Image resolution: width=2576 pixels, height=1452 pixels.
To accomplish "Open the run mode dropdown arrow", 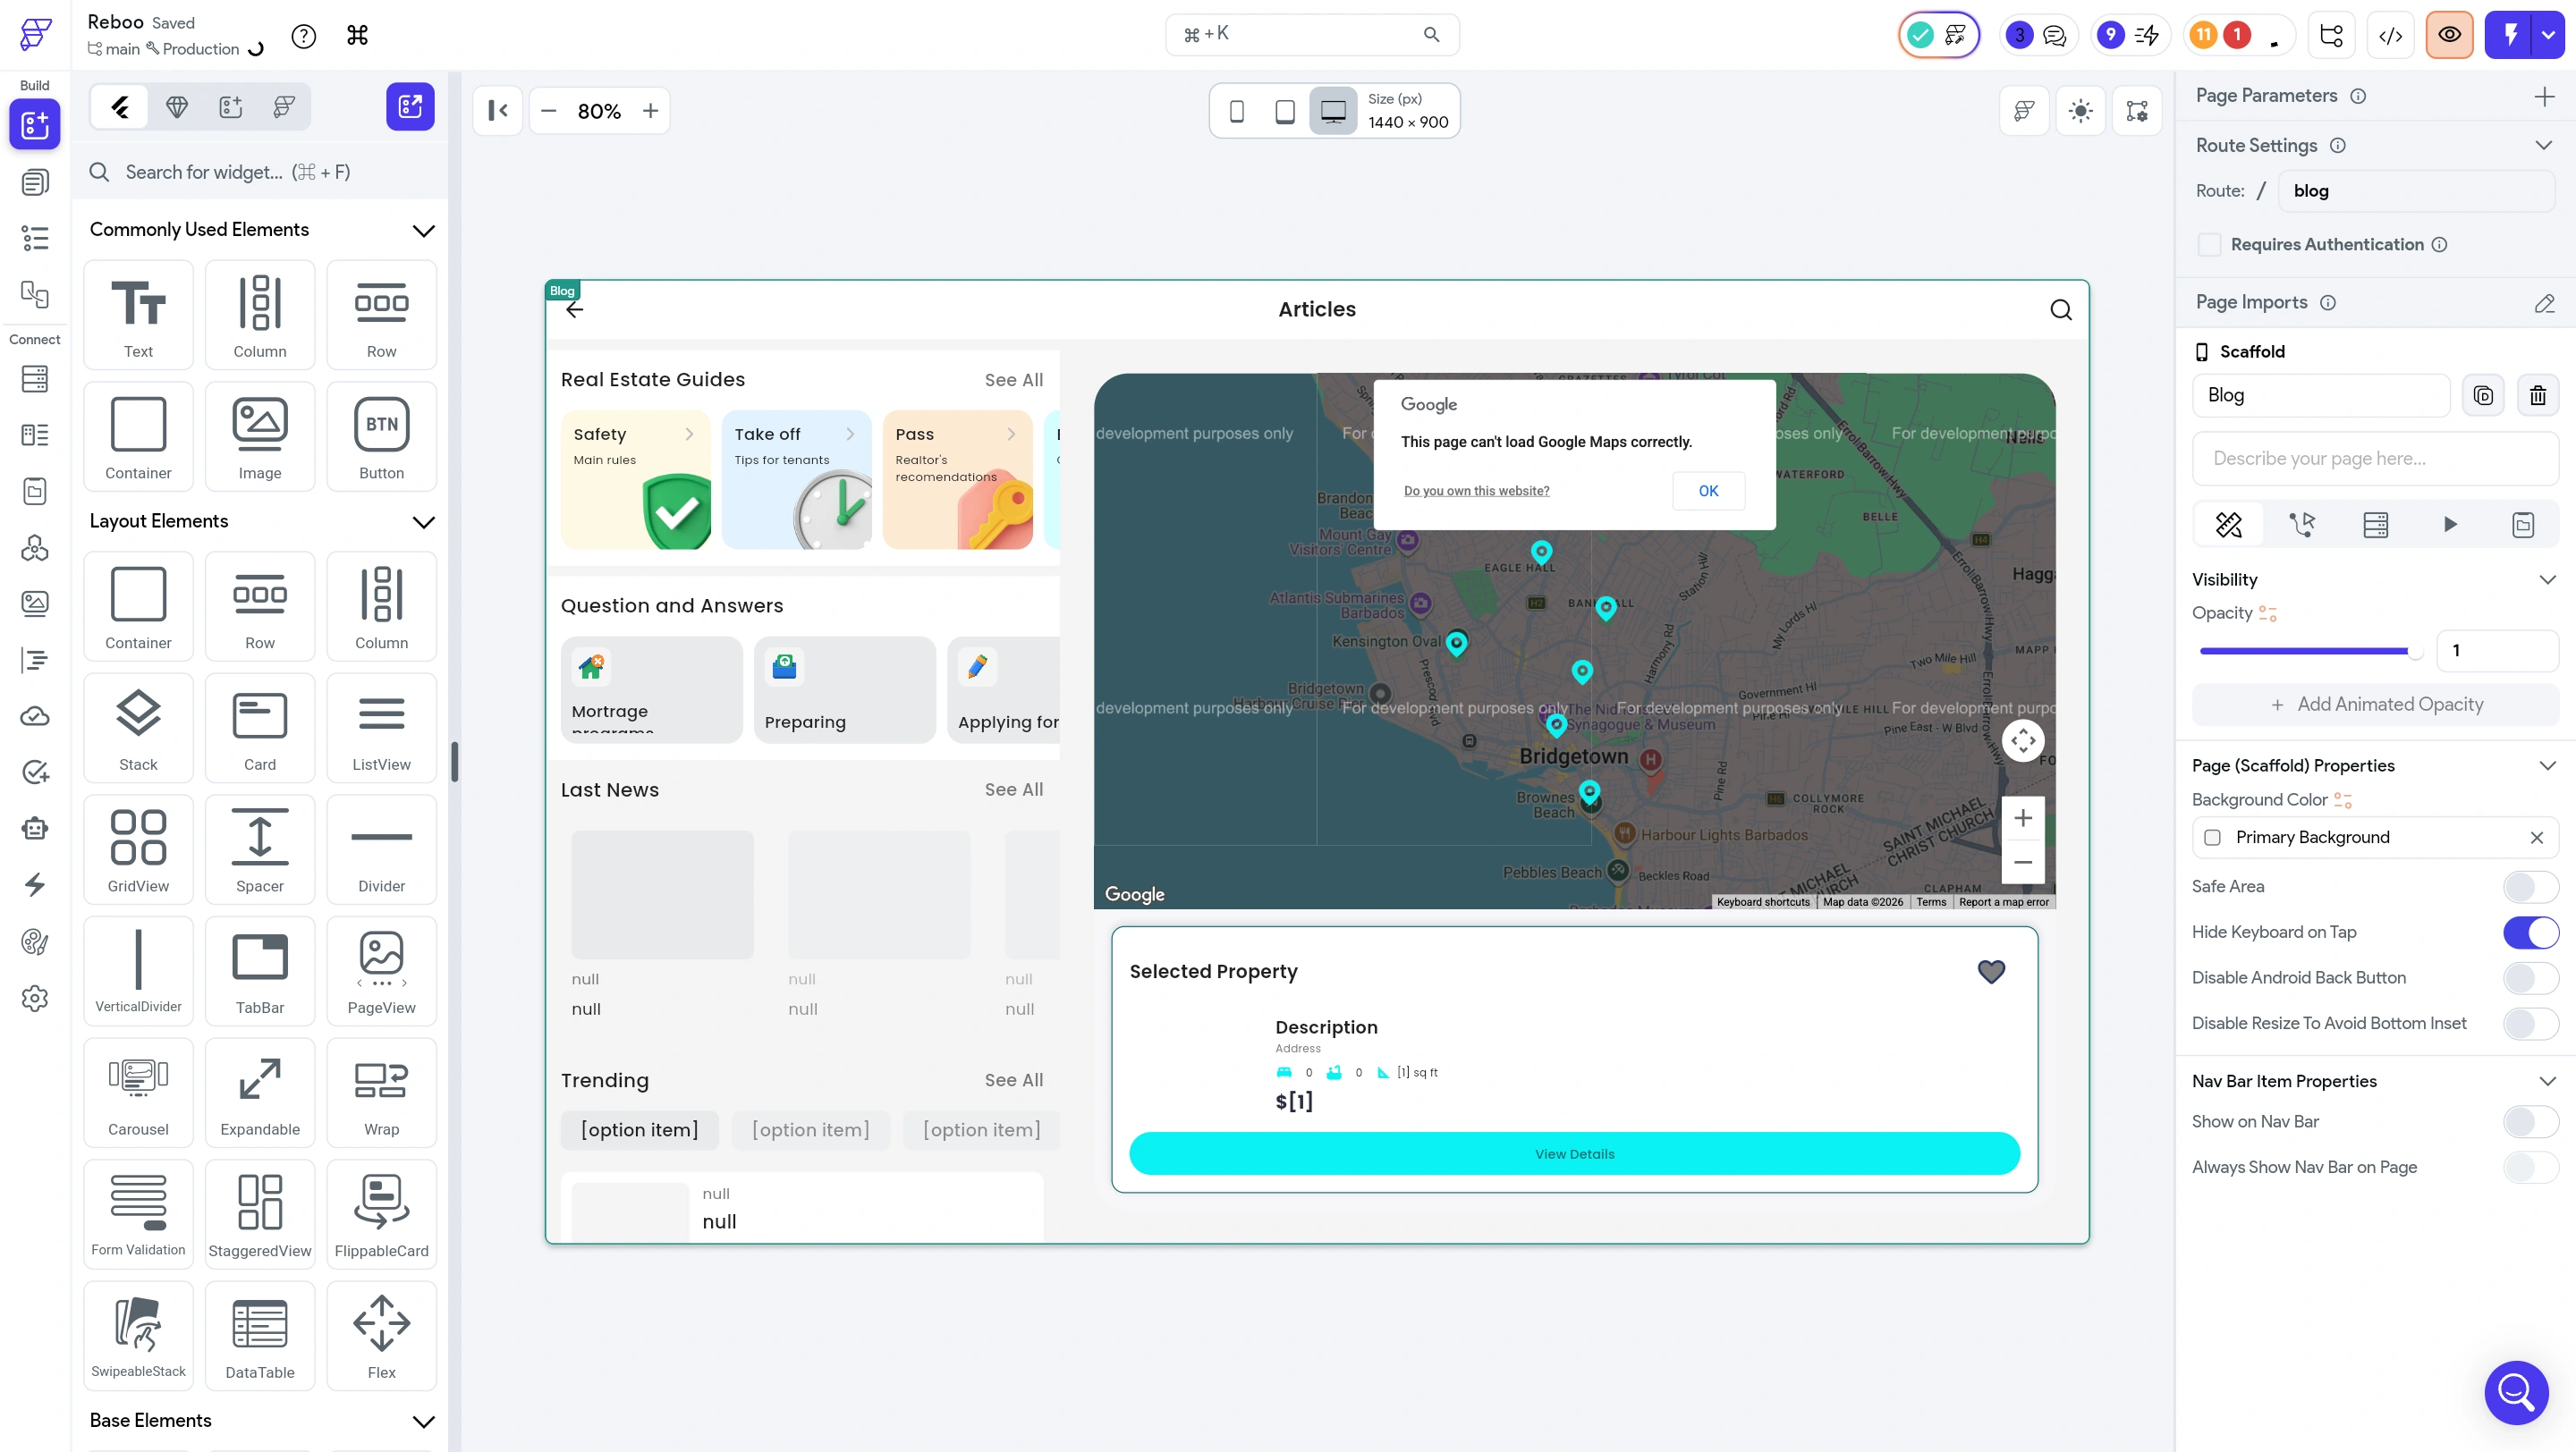I will pyautogui.click(x=2548, y=36).
